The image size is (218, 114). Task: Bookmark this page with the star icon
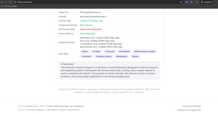(181, 2)
